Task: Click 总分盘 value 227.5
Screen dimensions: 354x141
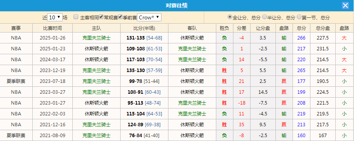Action: pos(322,38)
